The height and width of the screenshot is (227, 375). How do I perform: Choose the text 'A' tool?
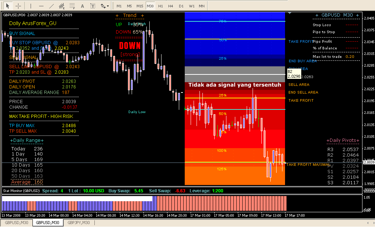(82, 6)
